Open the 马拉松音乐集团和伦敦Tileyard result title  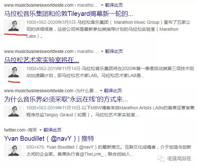(69, 14)
